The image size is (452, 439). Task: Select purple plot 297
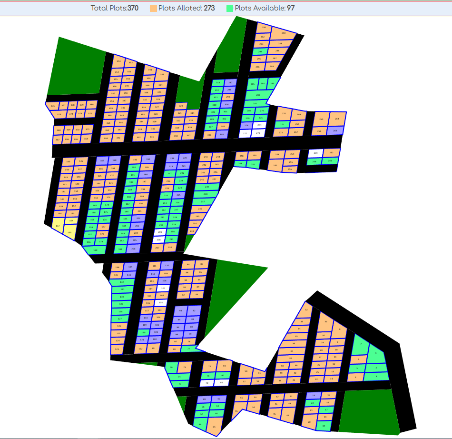click(x=230, y=83)
